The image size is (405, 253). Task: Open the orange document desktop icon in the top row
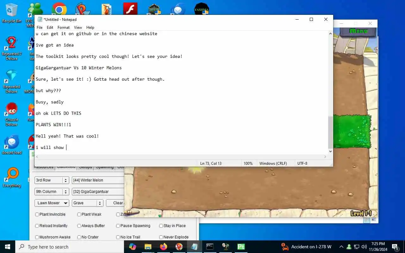click(107, 9)
